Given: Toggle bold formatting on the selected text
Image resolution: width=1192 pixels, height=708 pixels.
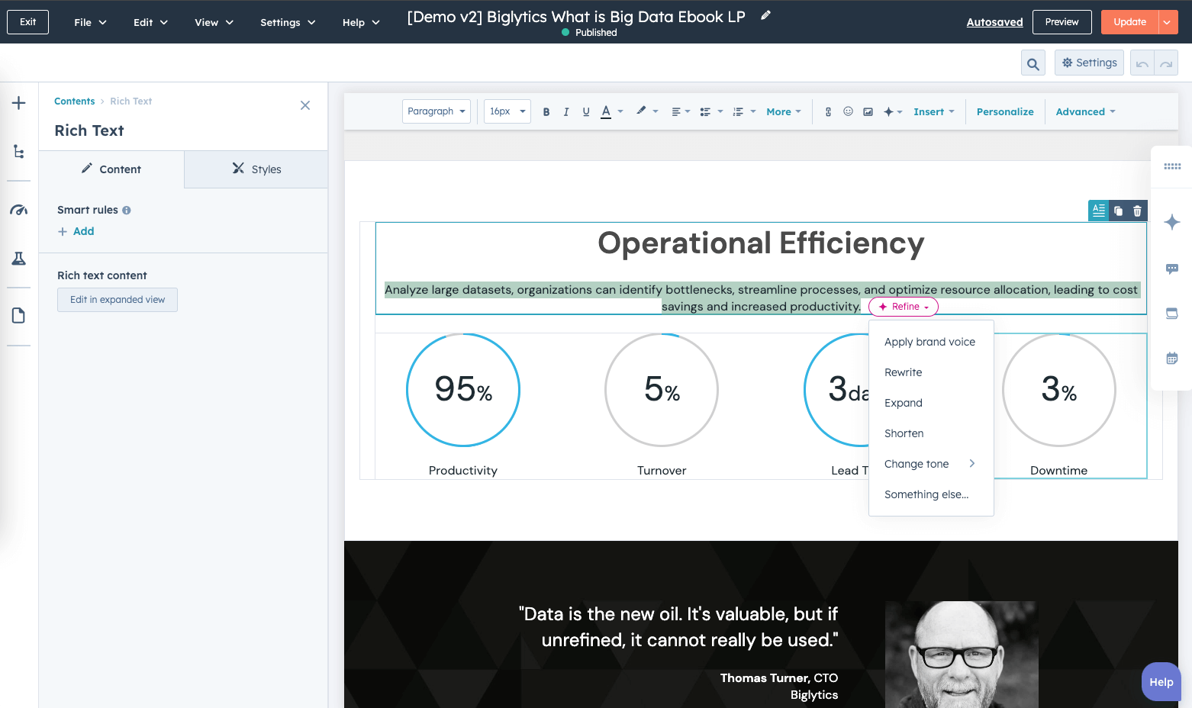Looking at the screenshot, I should [546, 111].
